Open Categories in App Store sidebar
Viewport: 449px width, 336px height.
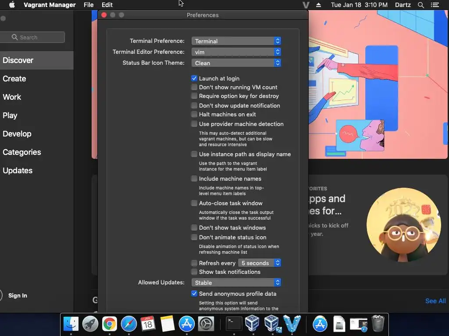(x=36, y=152)
